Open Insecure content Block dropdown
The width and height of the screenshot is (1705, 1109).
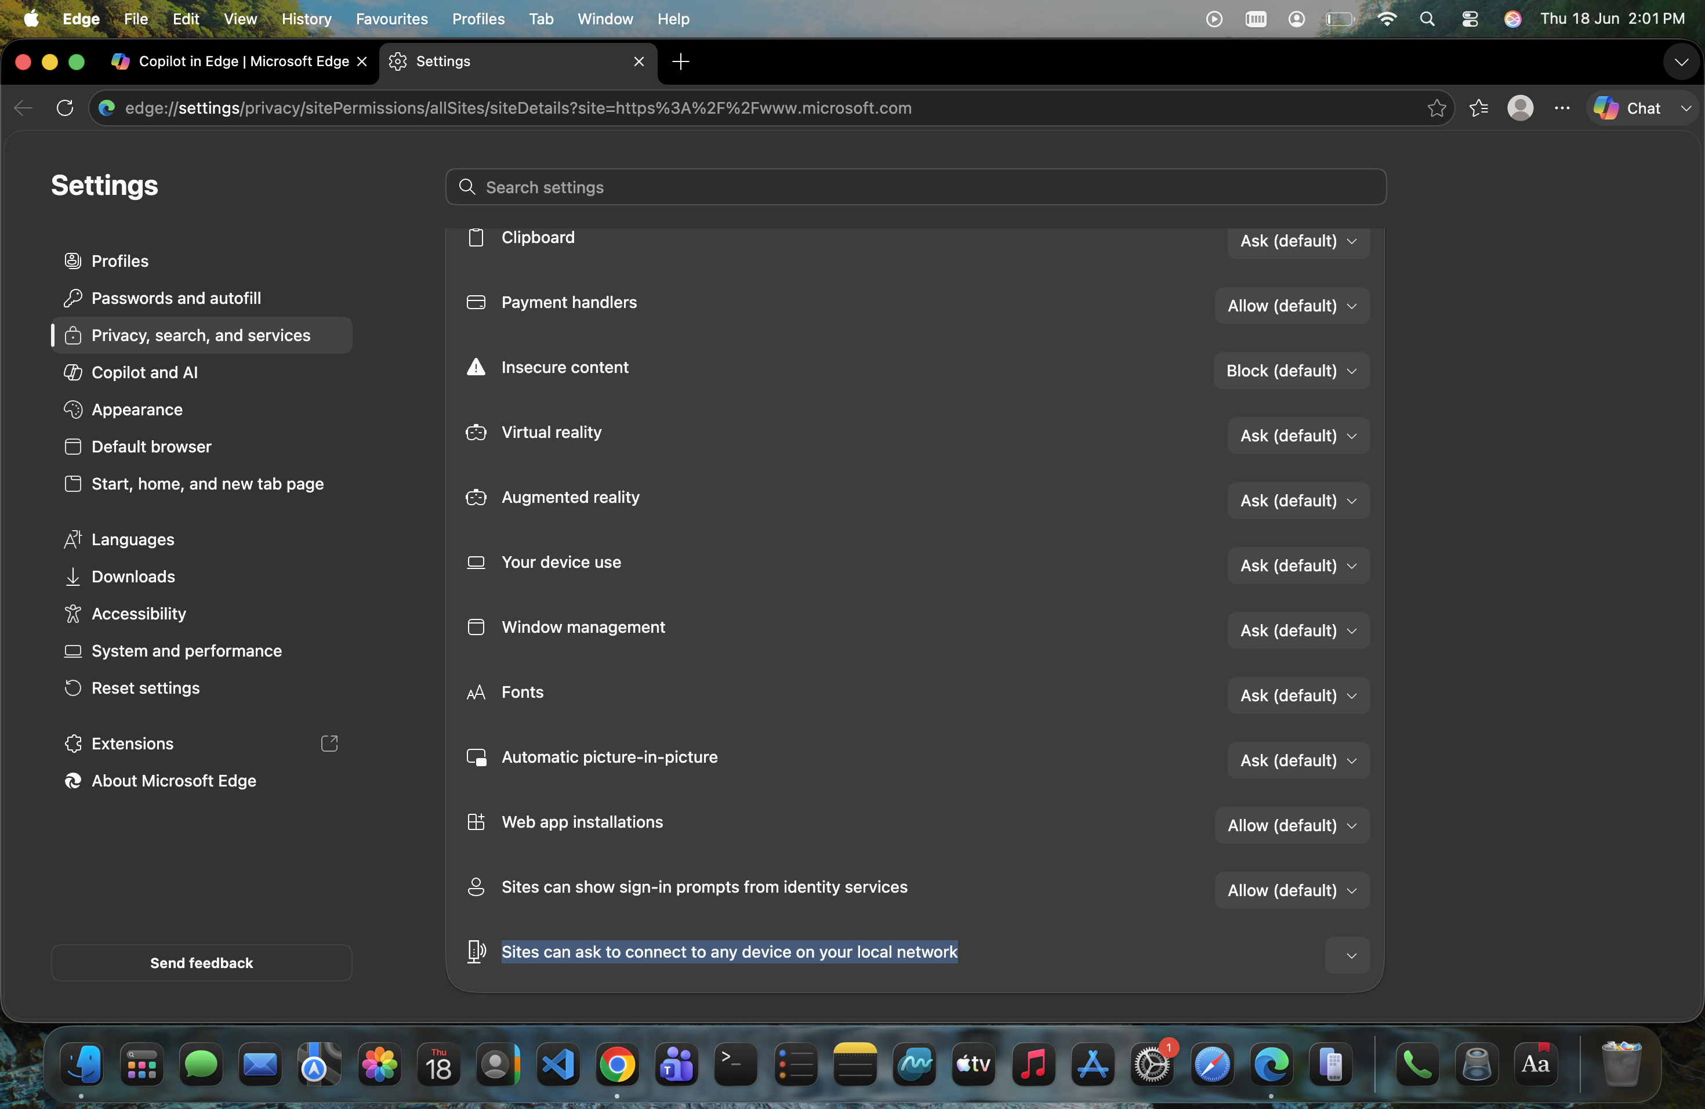pos(1291,371)
